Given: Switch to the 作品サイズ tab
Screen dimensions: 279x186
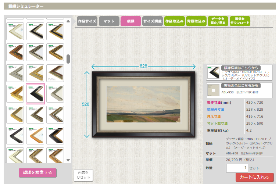Looking at the screenshot, I should point(87,21).
